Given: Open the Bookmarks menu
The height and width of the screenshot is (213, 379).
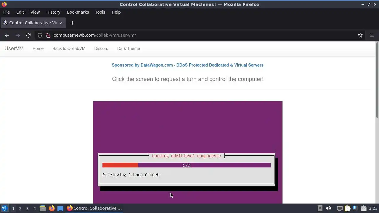Looking at the screenshot, I should pos(78,12).
